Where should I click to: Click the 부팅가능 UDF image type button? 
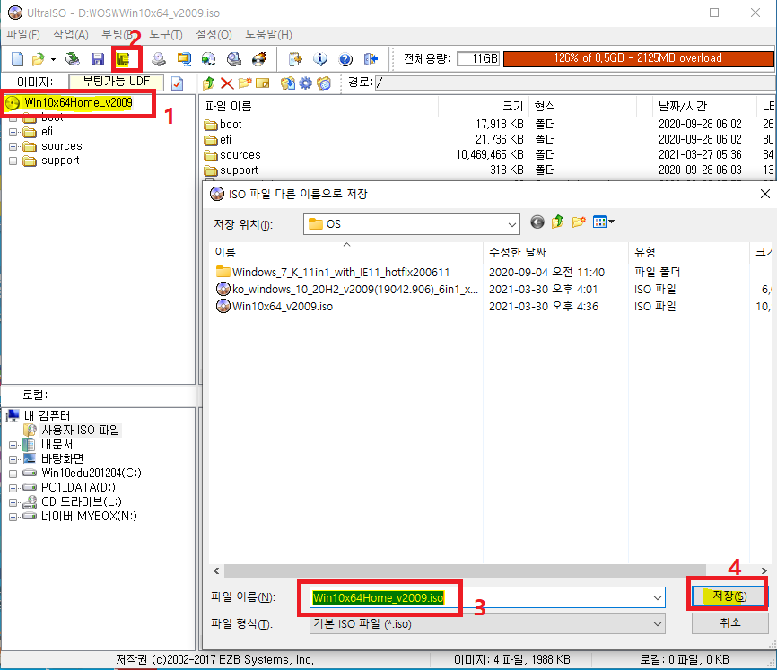tap(117, 82)
